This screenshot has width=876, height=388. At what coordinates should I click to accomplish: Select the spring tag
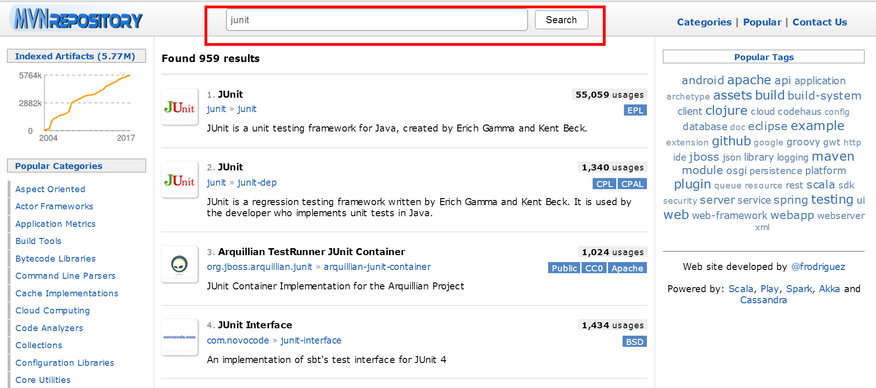[791, 200]
